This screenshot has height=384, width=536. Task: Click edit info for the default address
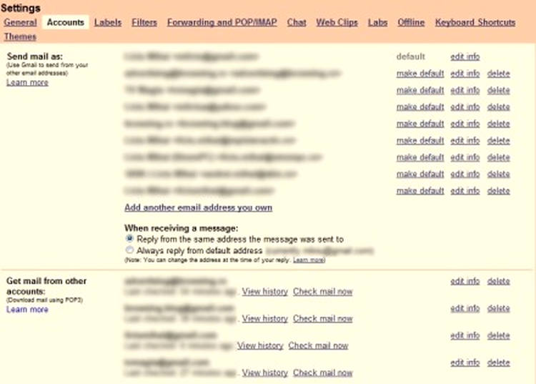coord(465,56)
